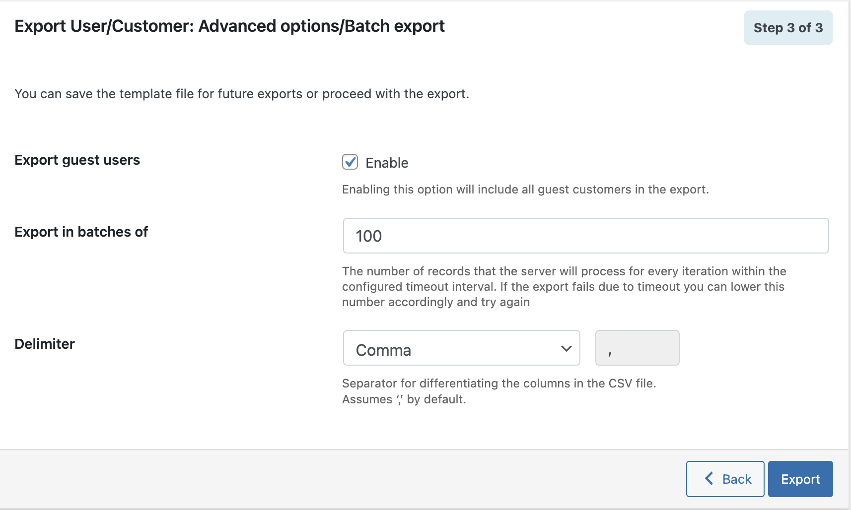Click the 'Delimiter' label
The image size is (851, 510).
45,344
